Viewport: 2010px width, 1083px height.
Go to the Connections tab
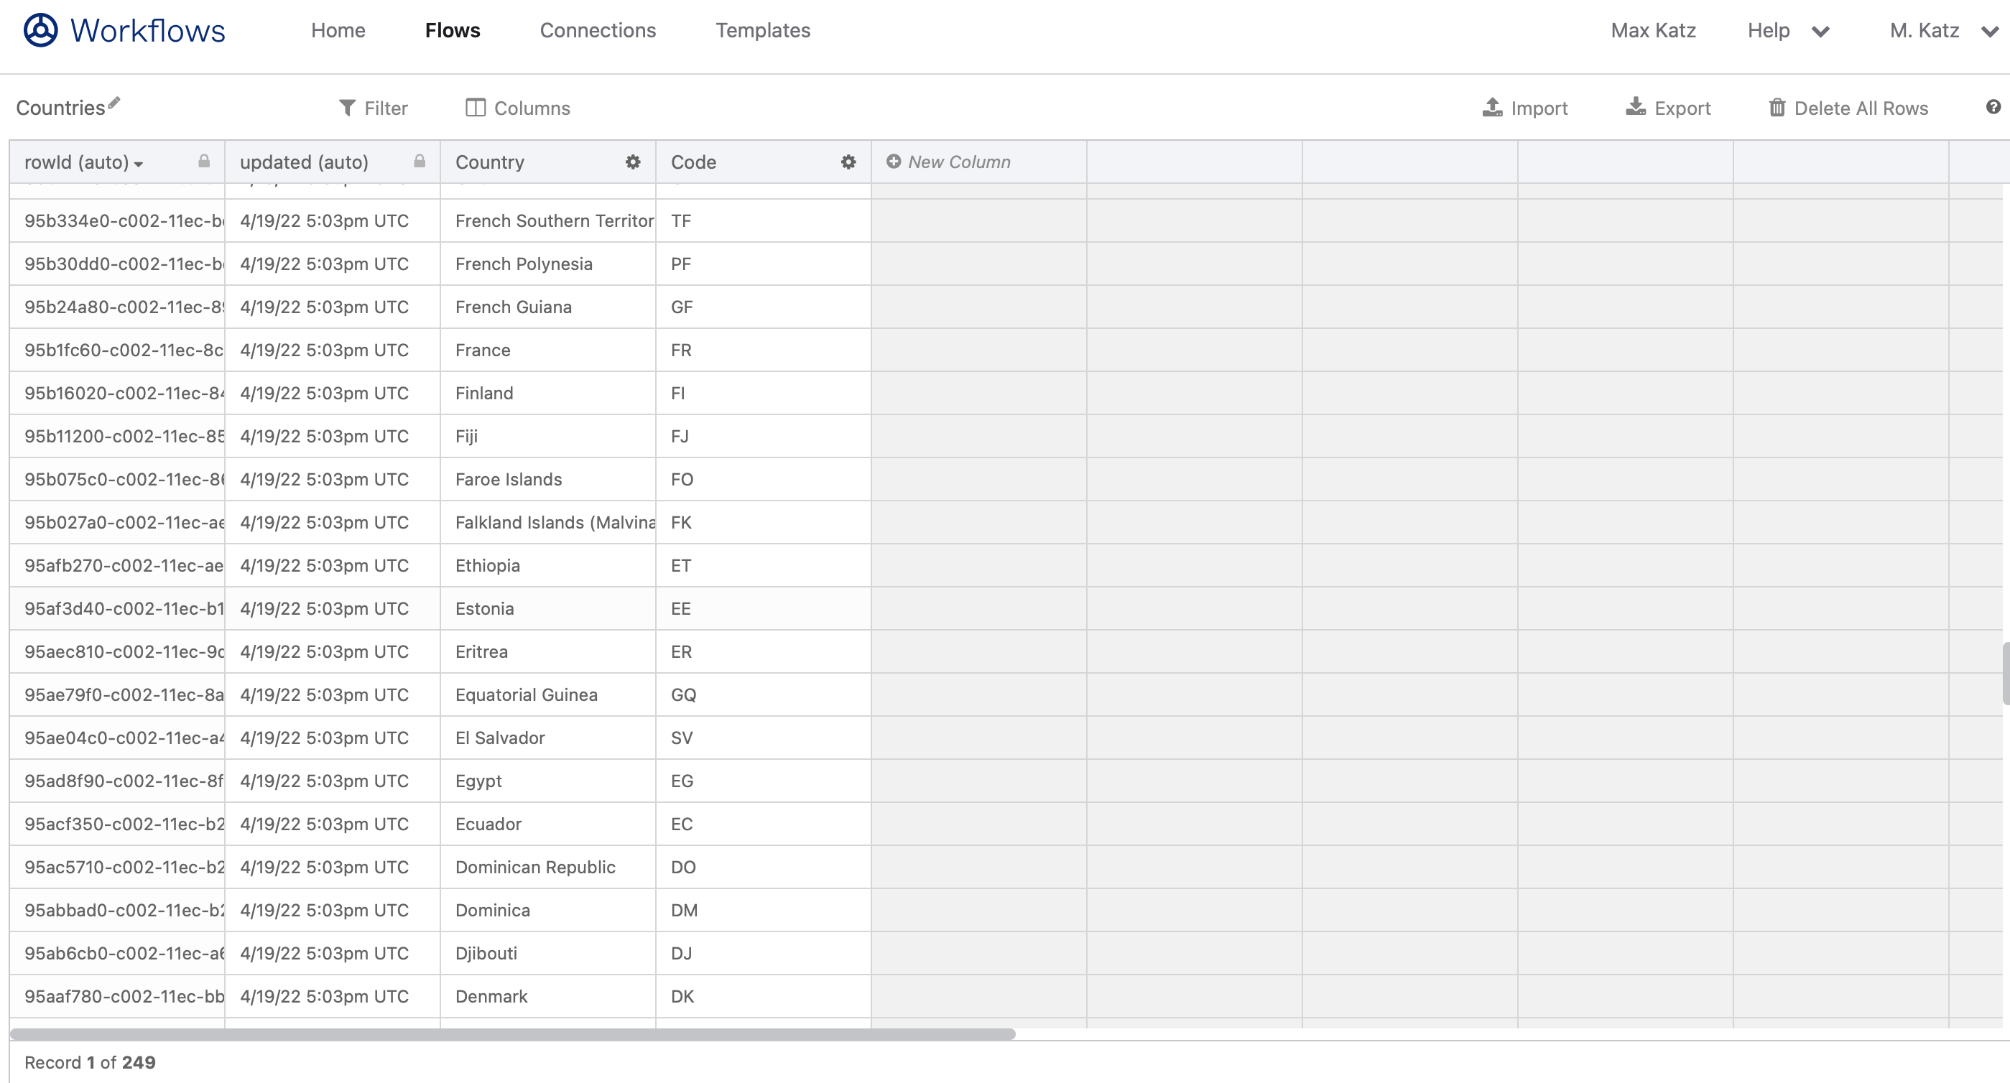click(598, 30)
